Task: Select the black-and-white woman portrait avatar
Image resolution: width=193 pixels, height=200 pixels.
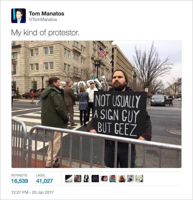Action: click(86, 178)
